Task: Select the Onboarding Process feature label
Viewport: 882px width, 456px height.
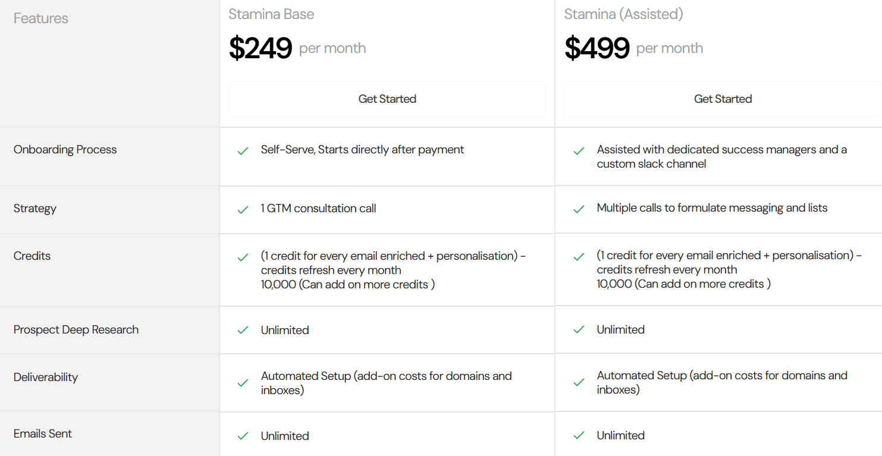Action: pyautogui.click(x=65, y=150)
